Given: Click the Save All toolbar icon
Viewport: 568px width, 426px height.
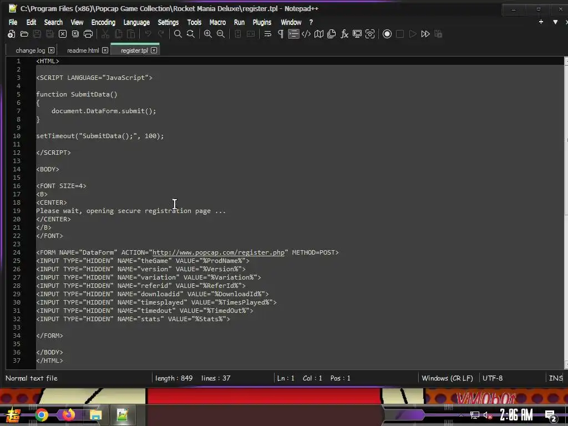Looking at the screenshot, I should click(49, 34).
